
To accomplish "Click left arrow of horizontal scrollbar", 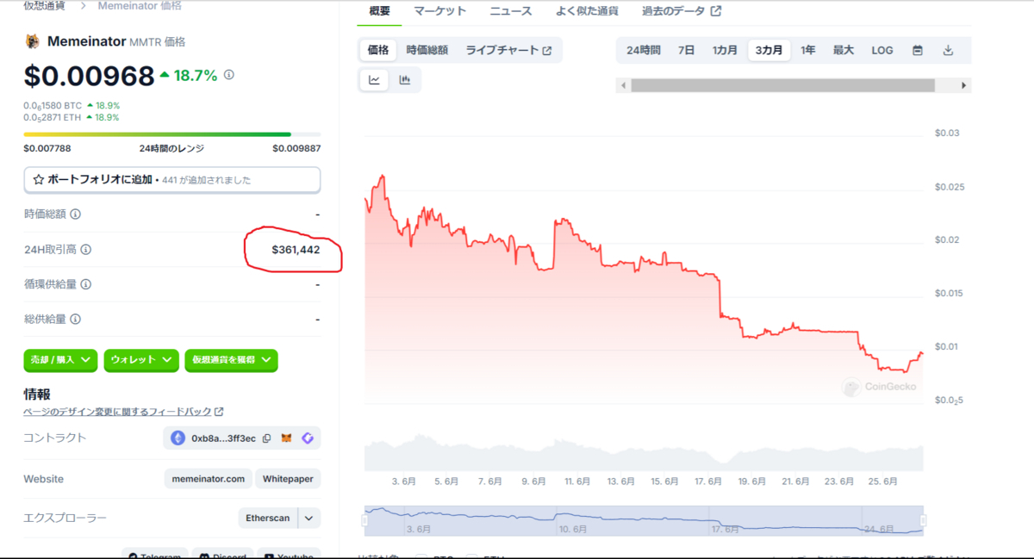I will point(621,85).
